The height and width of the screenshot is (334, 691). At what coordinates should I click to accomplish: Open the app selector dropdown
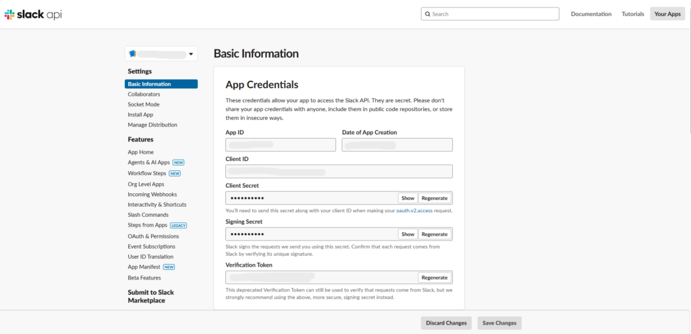[x=191, y=54]
